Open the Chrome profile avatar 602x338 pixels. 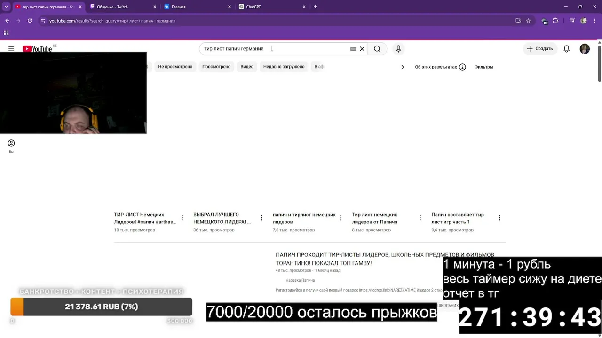[x=584, y=21]
